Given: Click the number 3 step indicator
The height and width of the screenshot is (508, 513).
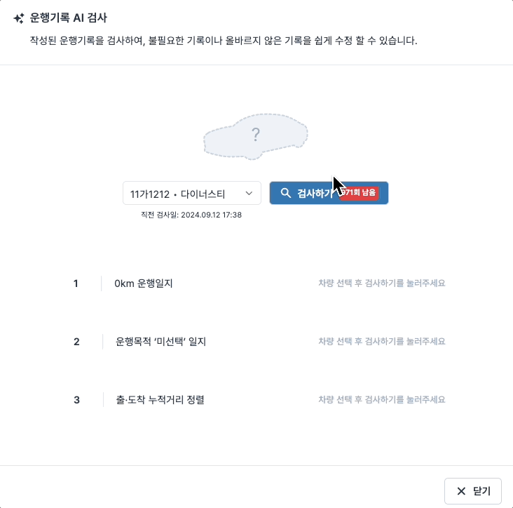Looking at the screenshot, I should pos(76,400).
